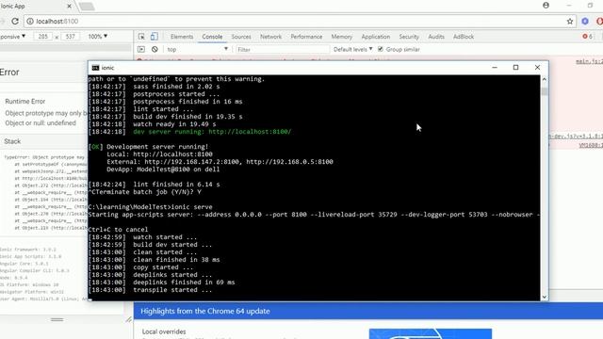Activate the inspect element picker
This screenshot has height=339, width=603.
point(141,37)
